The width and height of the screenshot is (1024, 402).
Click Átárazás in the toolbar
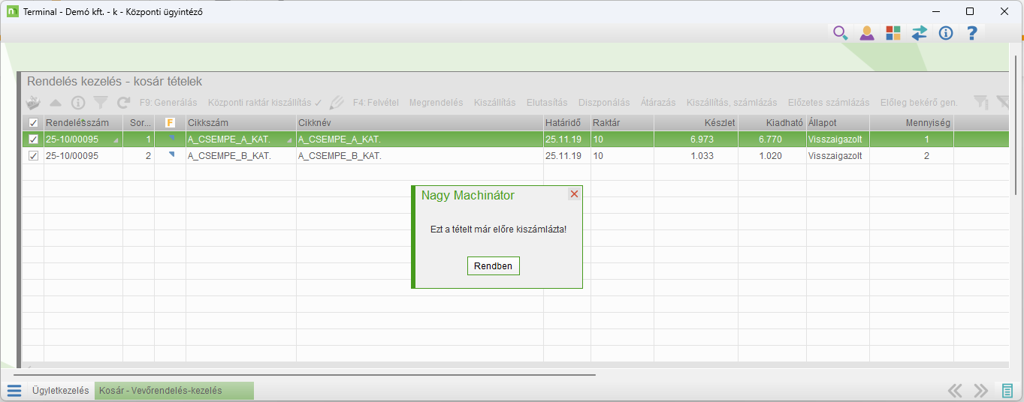(x=658, y=102)
